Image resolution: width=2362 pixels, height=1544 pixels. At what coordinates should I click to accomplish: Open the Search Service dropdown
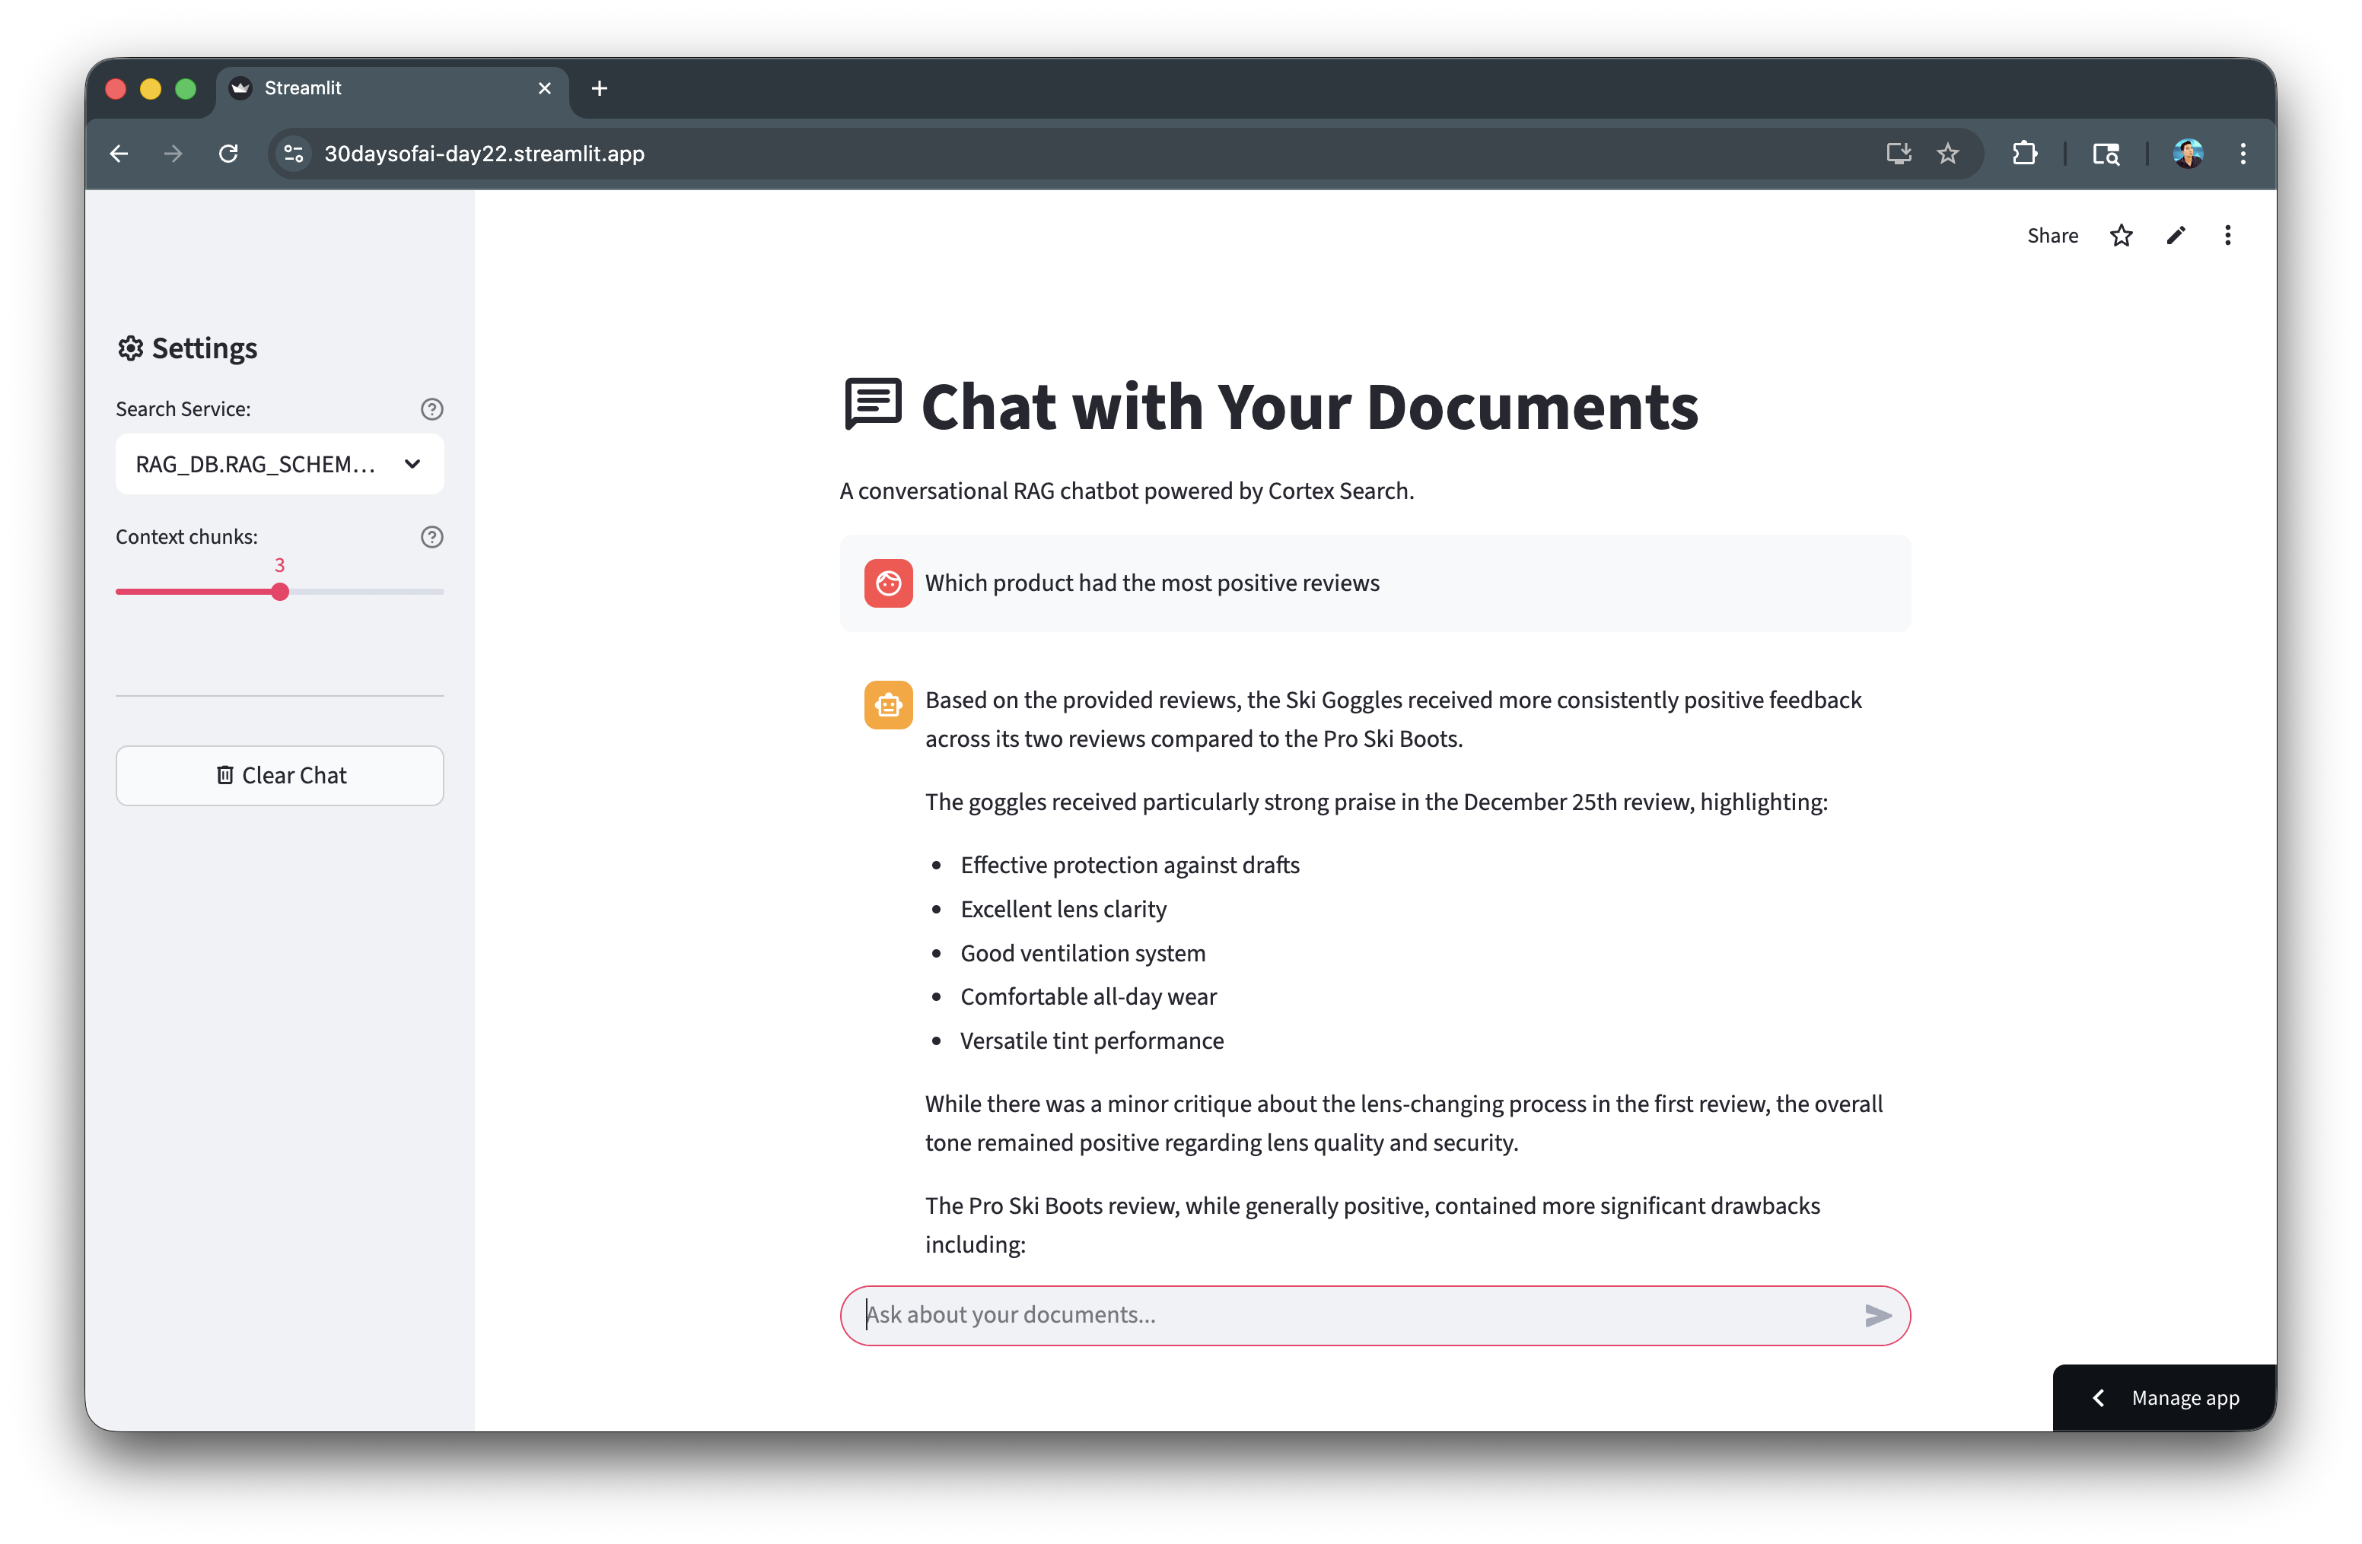[x=279, y=464]
